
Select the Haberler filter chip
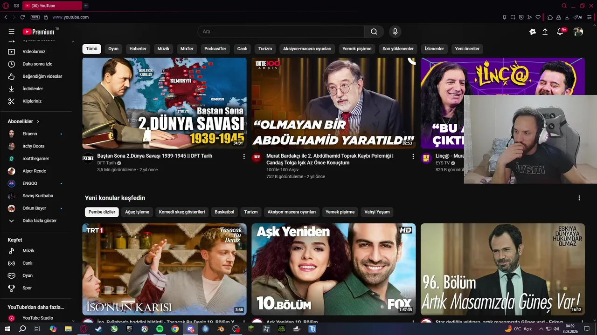138,48
